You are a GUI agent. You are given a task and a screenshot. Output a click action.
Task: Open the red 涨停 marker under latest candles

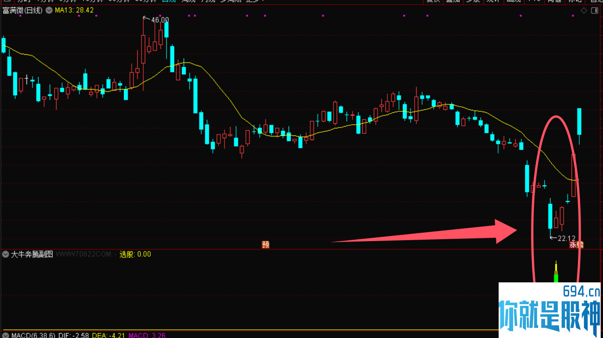[577, 244]
